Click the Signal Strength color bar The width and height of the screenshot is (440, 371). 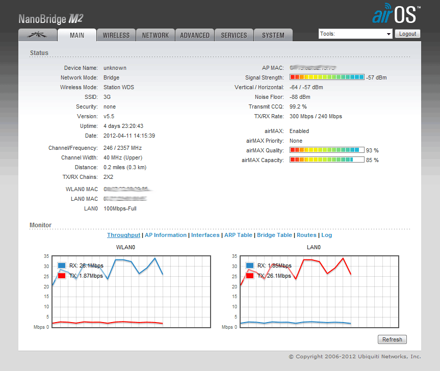click(x=327, y=77)
